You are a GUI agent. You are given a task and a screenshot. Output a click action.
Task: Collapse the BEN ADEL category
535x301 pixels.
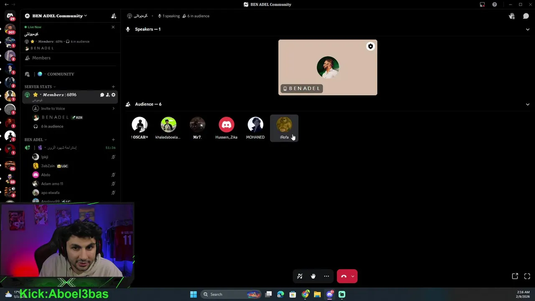[36, 140]
